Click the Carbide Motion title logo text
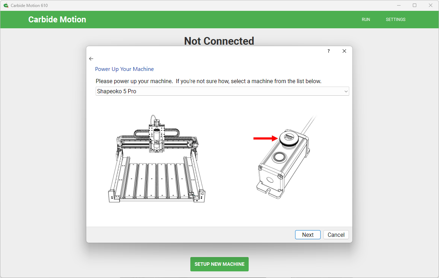Image resolution: width=439 pixels, height=278 pixels. click(57, 20)
